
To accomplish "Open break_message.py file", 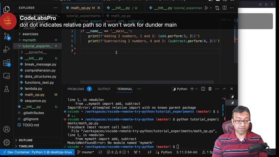I will click(x=41, y=65).
